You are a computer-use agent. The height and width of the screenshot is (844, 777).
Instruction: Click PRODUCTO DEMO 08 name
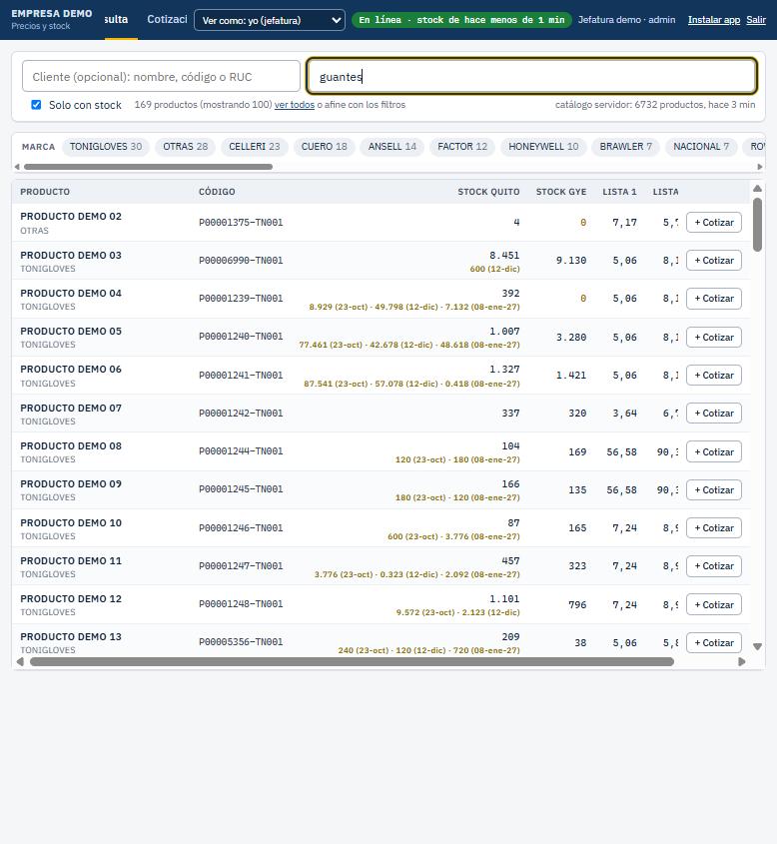[x=71, y=445]
